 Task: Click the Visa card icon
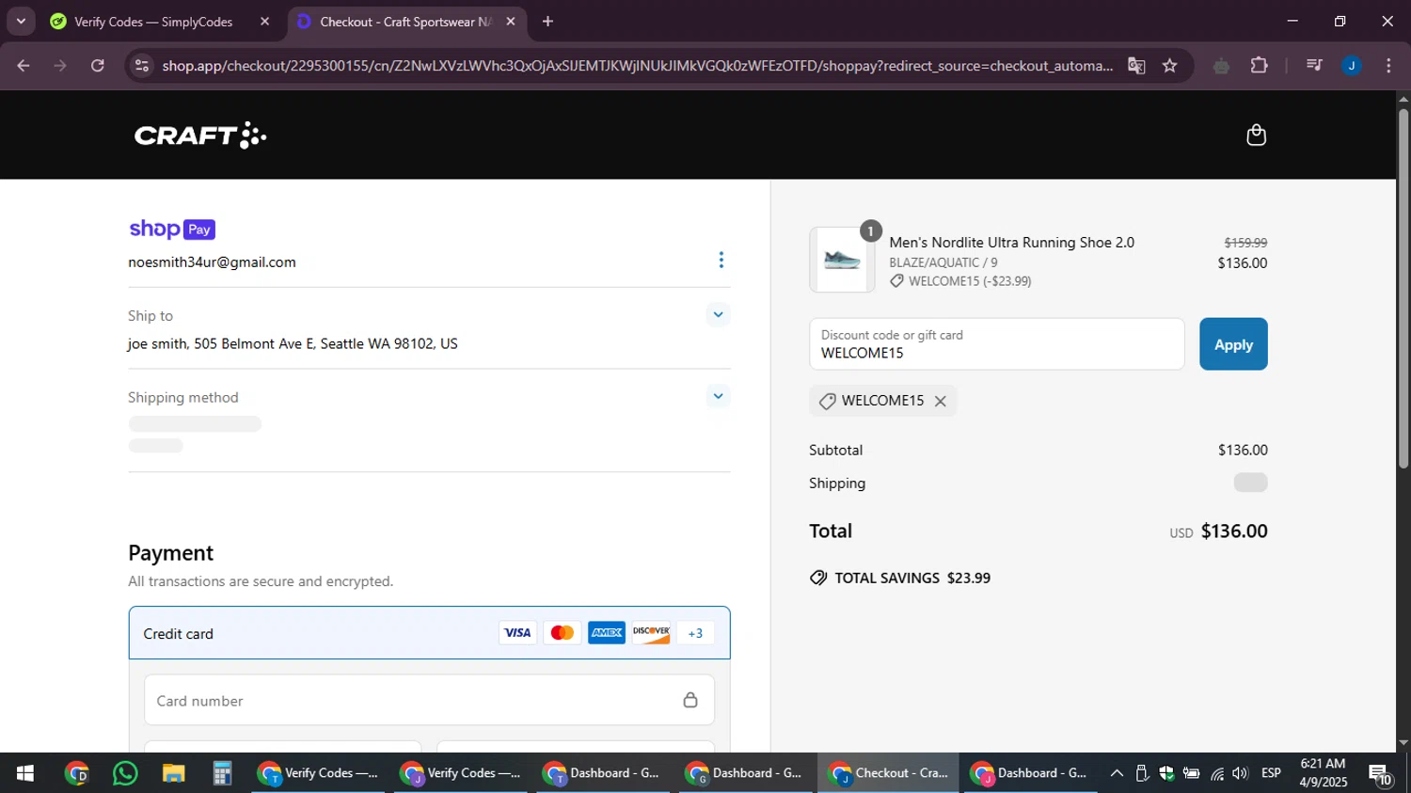point(517,633)
